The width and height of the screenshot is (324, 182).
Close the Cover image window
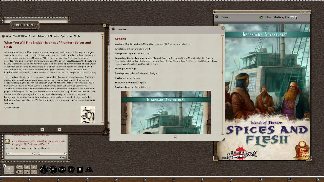pos(309,12)
